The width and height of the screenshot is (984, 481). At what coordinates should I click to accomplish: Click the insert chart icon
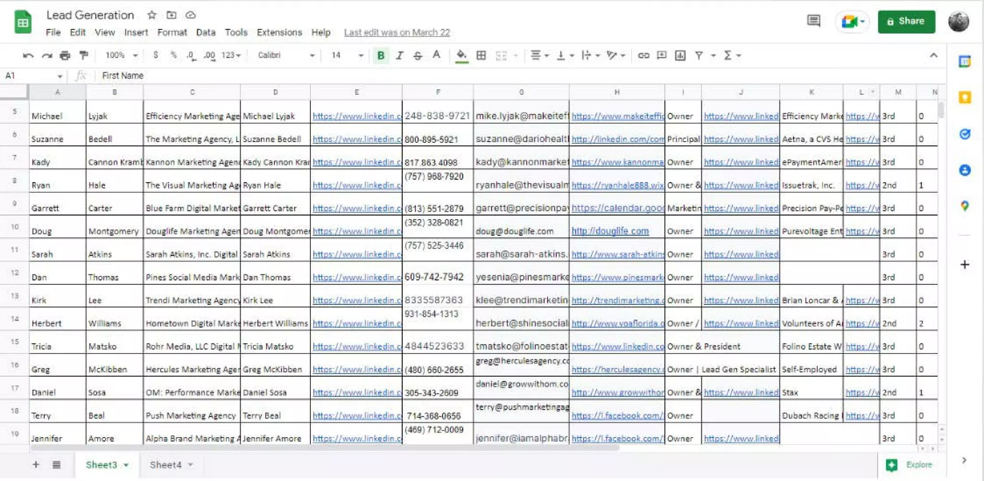[x=680, y=56]
